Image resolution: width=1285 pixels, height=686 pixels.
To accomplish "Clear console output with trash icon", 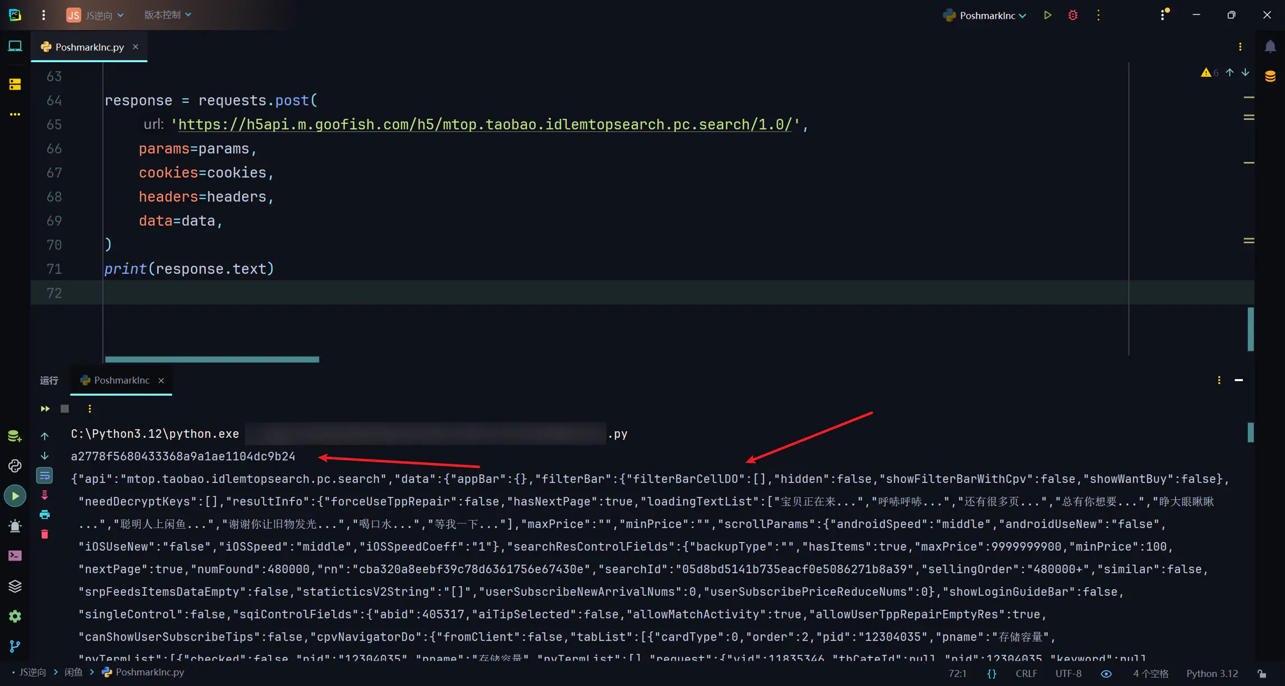I will 45,534.
